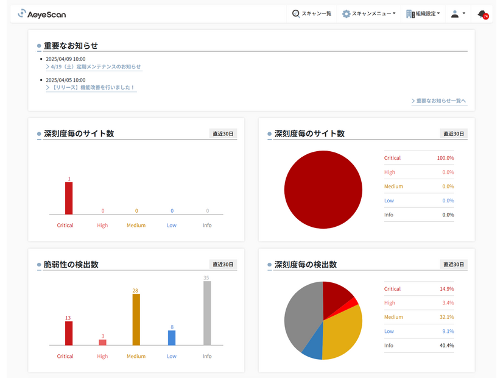Click the AeyeScan logo icon

[22, 13]
